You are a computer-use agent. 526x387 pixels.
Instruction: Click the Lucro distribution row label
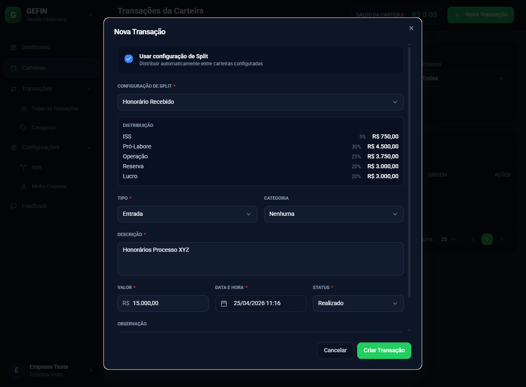(130, 176)
